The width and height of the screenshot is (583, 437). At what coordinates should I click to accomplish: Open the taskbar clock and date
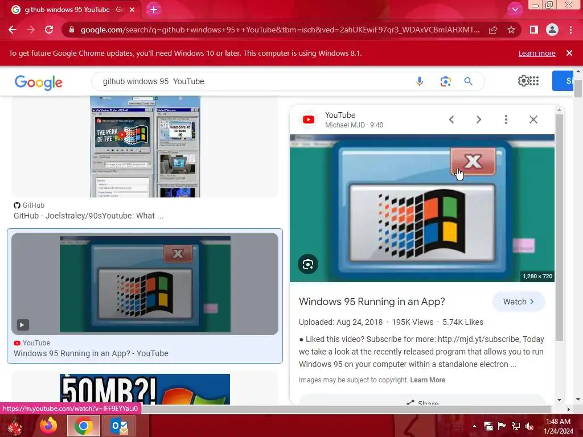click(x=559, y=426)
